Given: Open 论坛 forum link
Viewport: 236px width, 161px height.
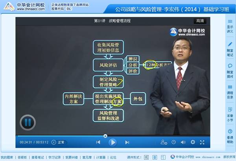Looking at the screenshot, I should tap(113, 157).
